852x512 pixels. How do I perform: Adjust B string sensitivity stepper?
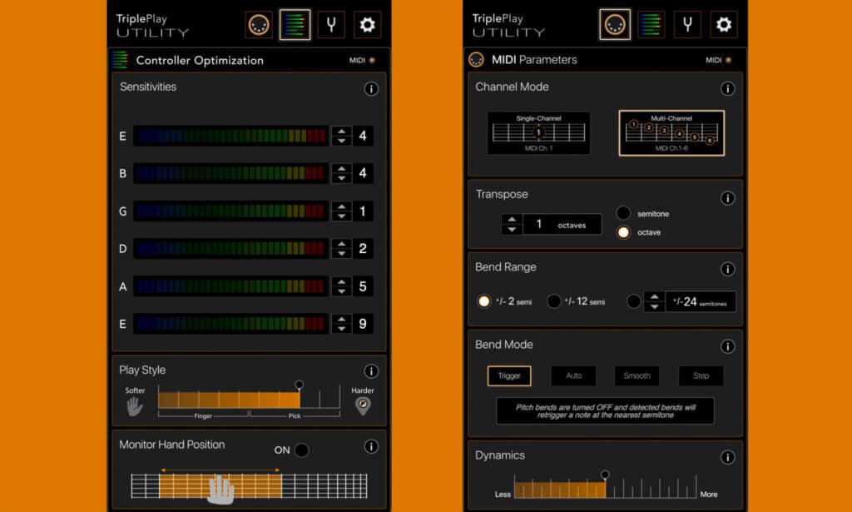coord(342,173)
